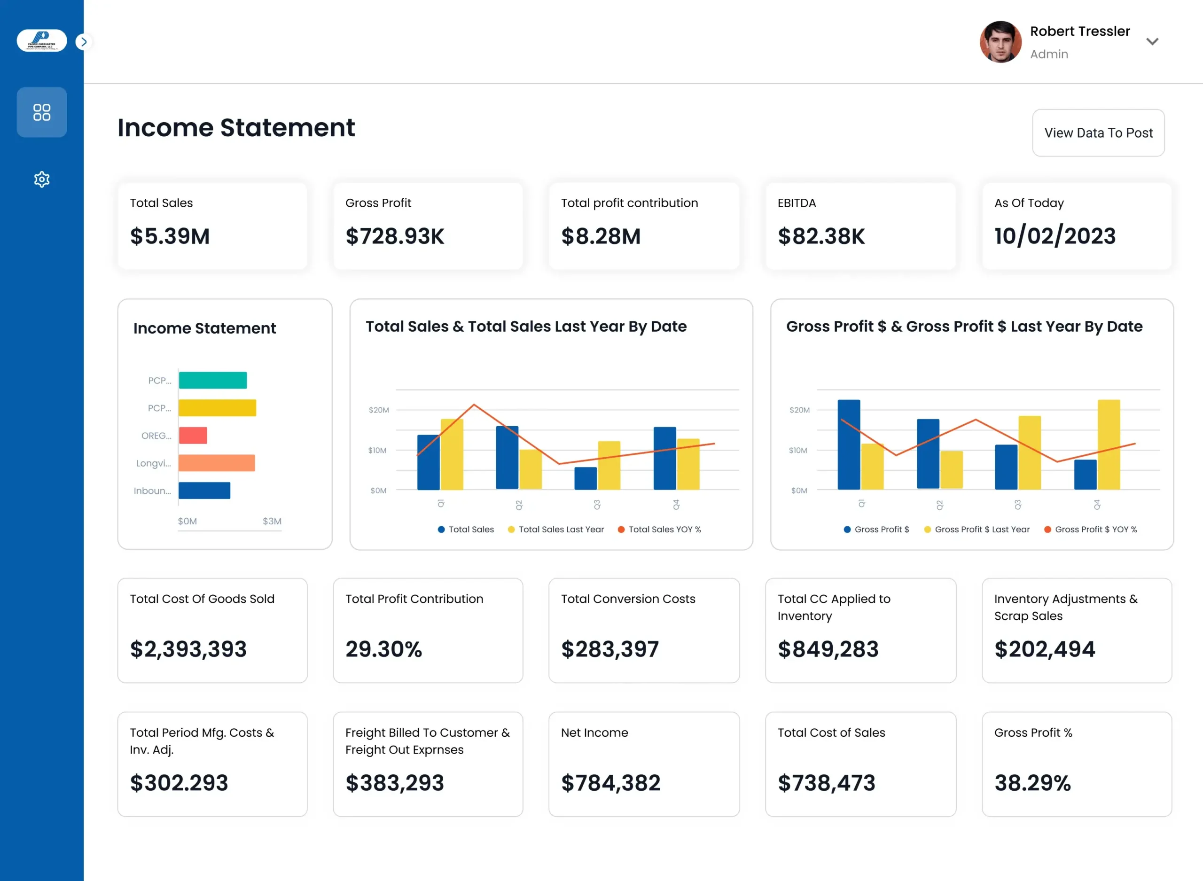The height and width of the screenshot is (881, 1203).
Task: Select the Total Sales $5.39M card
Action: [212, 226]
